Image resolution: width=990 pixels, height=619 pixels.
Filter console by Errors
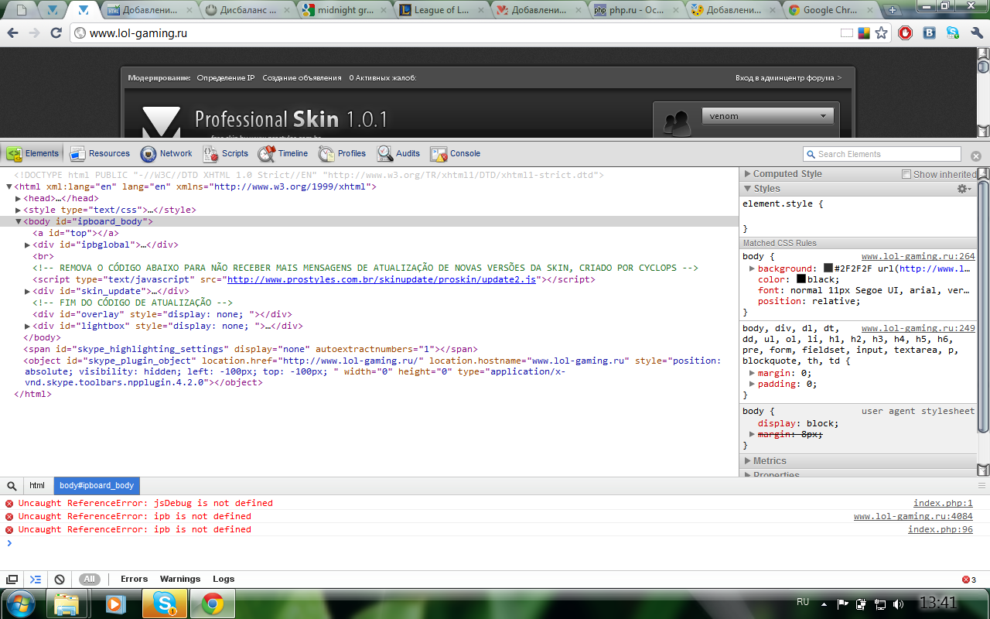click(x=134, y=580)
